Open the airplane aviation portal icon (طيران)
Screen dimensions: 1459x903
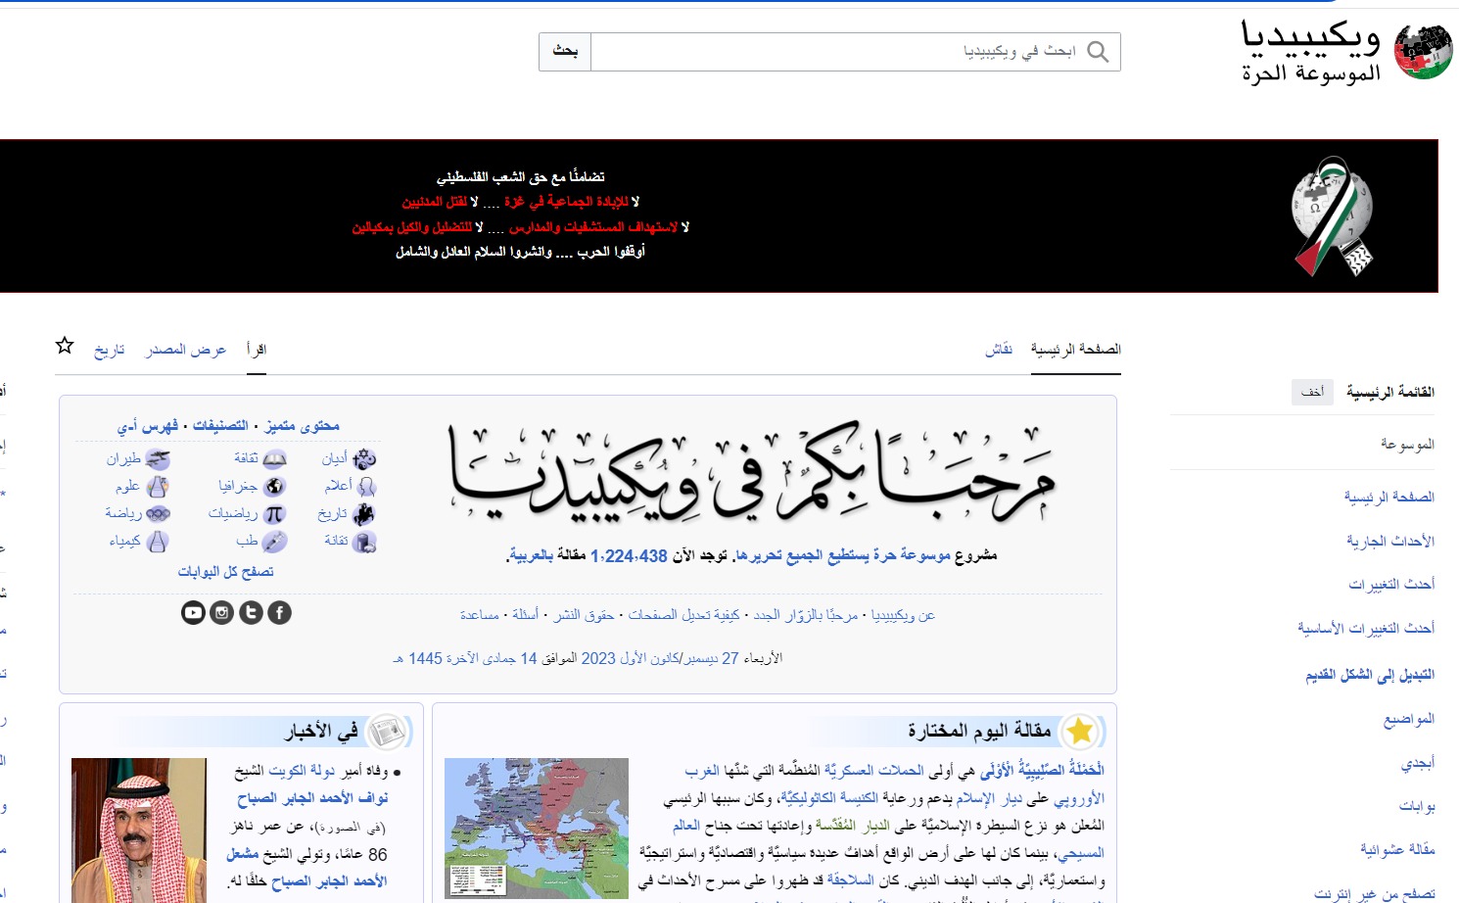pyautogui.click(x=158, y=458)
